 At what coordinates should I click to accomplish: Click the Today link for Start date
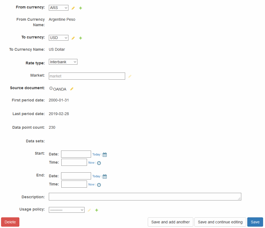pyautogui.click(x=96, y=154)
